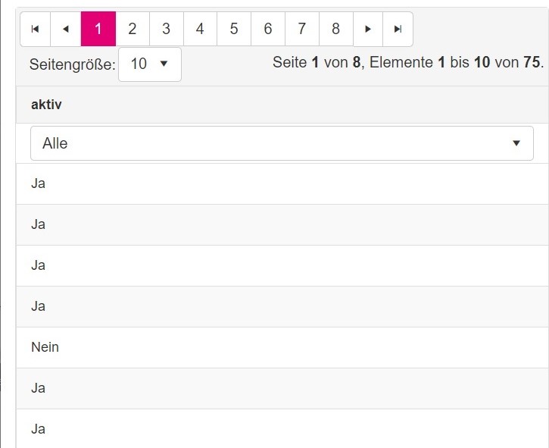Go to the next page

(368, 29)
